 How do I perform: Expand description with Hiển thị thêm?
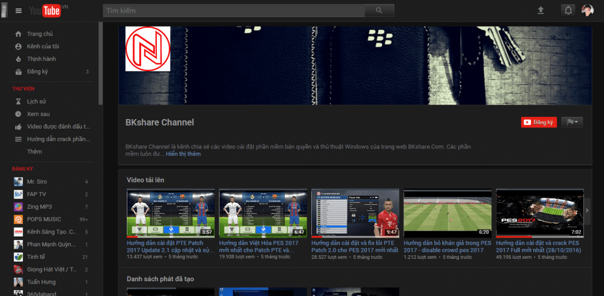[x=183, y=154]
